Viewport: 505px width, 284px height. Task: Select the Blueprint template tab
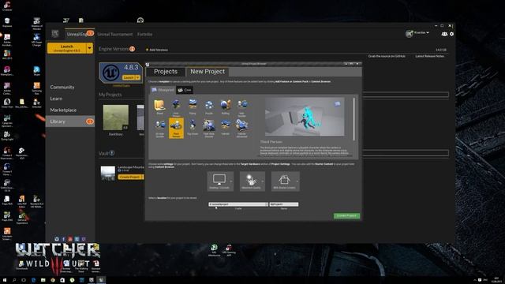pyautogui.click(x=163, y=90)
